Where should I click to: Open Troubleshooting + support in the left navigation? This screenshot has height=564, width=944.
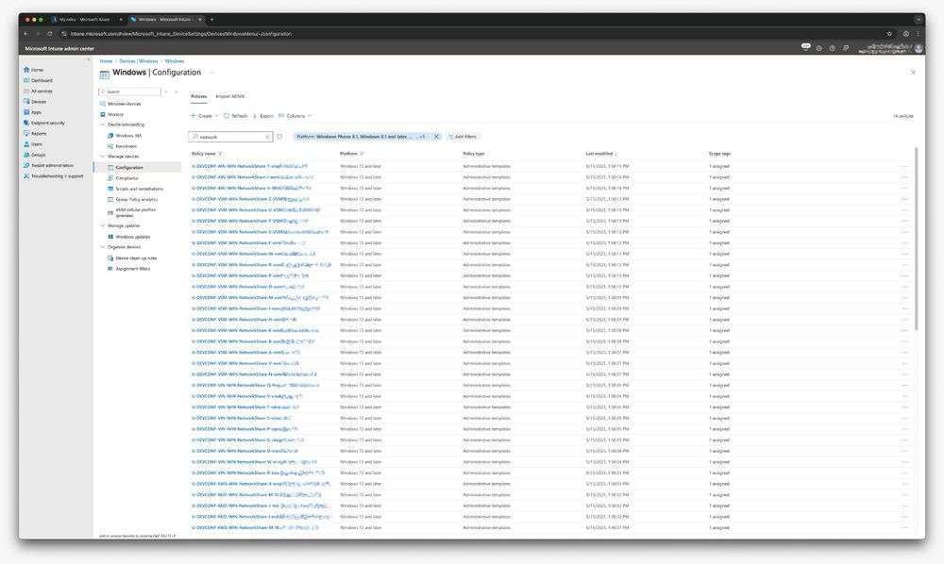pyautogui.click(x=53, y=176)
